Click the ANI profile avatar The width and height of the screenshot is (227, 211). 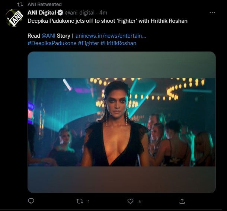click(x=15, y=18)
